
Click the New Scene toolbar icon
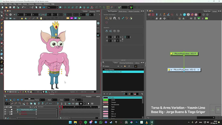point(3,8)
